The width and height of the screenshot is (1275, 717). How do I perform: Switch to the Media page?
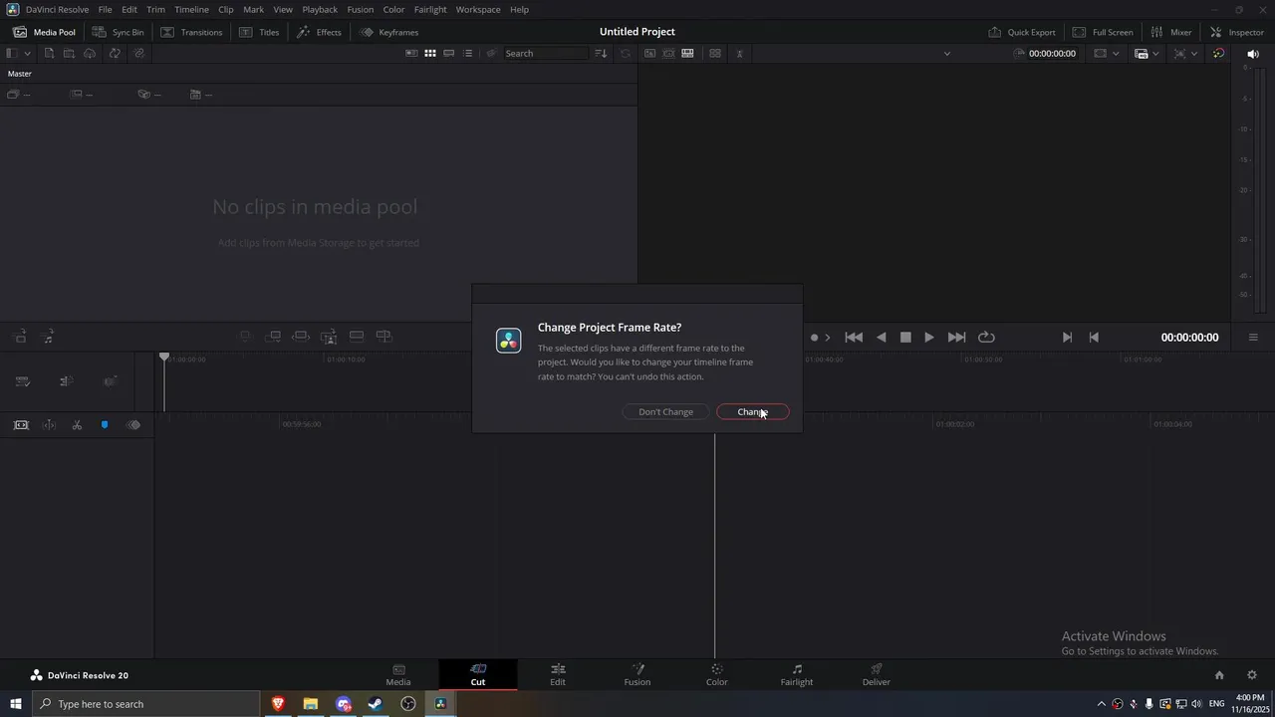point(398,674)
